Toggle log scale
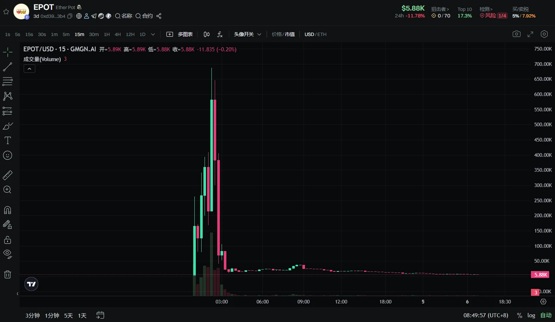The width and height of the screenshot is (555, 322). click(x=531, y=315)
